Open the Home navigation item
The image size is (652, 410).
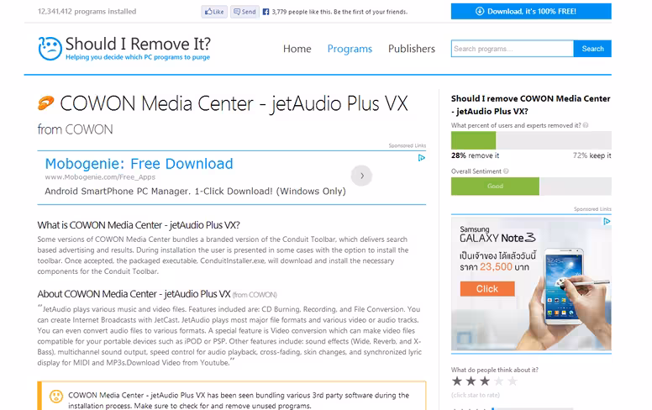click(x=297, y=49)
